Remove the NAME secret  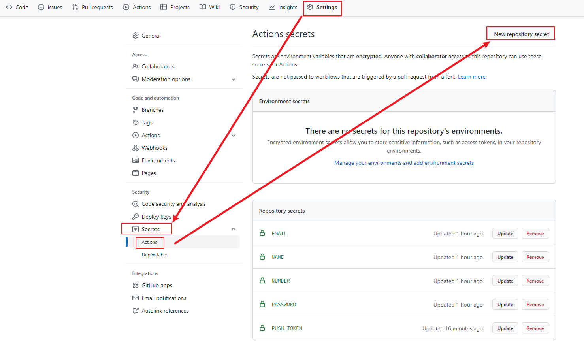coord(535,257)
